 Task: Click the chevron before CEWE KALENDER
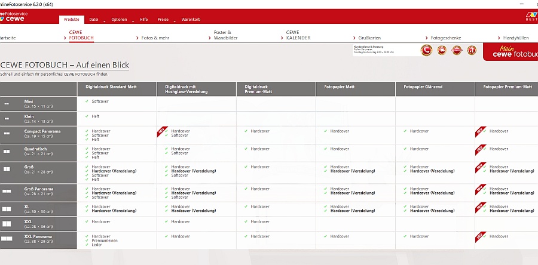tap(282, 38)
